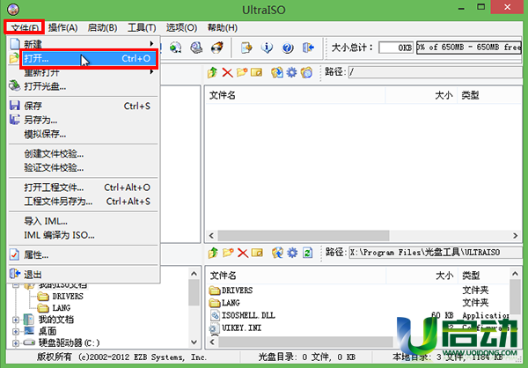Click the blue info bubble toolbar icon
The image size is (528, 368).
[x=267, y=48]
